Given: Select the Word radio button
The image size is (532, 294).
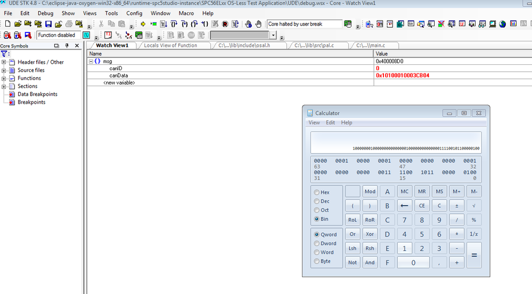Looking at the screenshot, I should 316,253.
